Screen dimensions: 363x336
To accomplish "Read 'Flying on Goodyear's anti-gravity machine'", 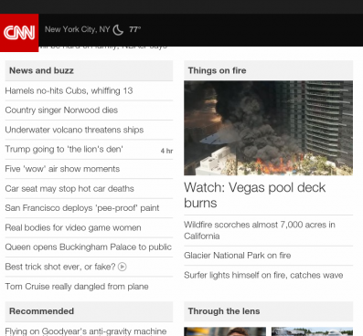I will pyautogui.click(x=86, y=331).
